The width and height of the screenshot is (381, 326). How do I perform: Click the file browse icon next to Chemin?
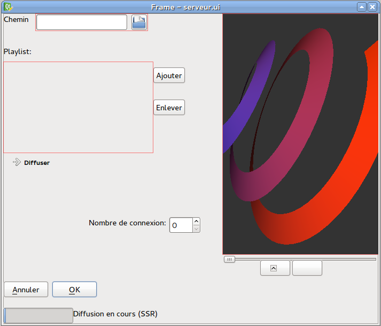point(139,22)
